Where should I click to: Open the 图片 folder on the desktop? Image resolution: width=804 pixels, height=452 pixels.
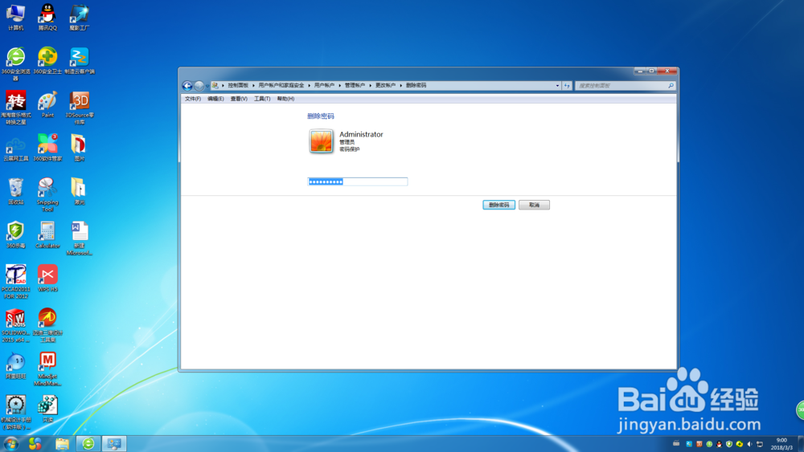(79, 148)
